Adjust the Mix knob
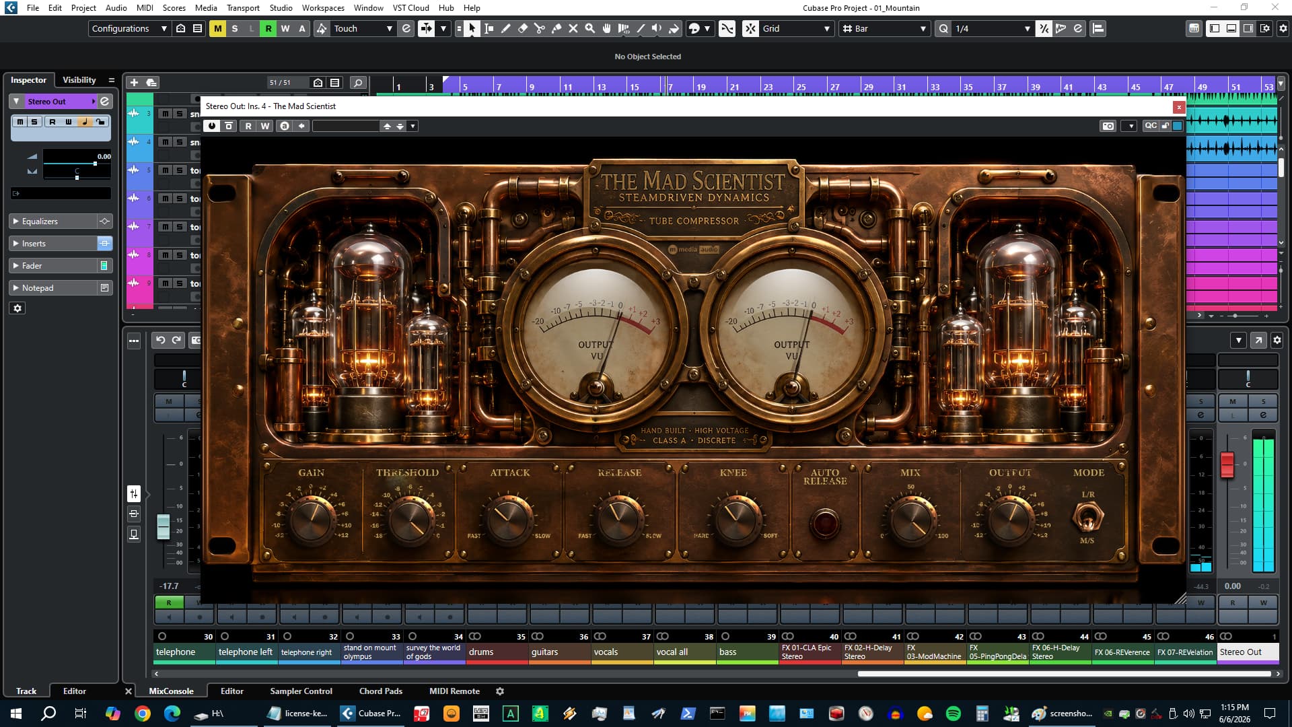 (912, 520)
